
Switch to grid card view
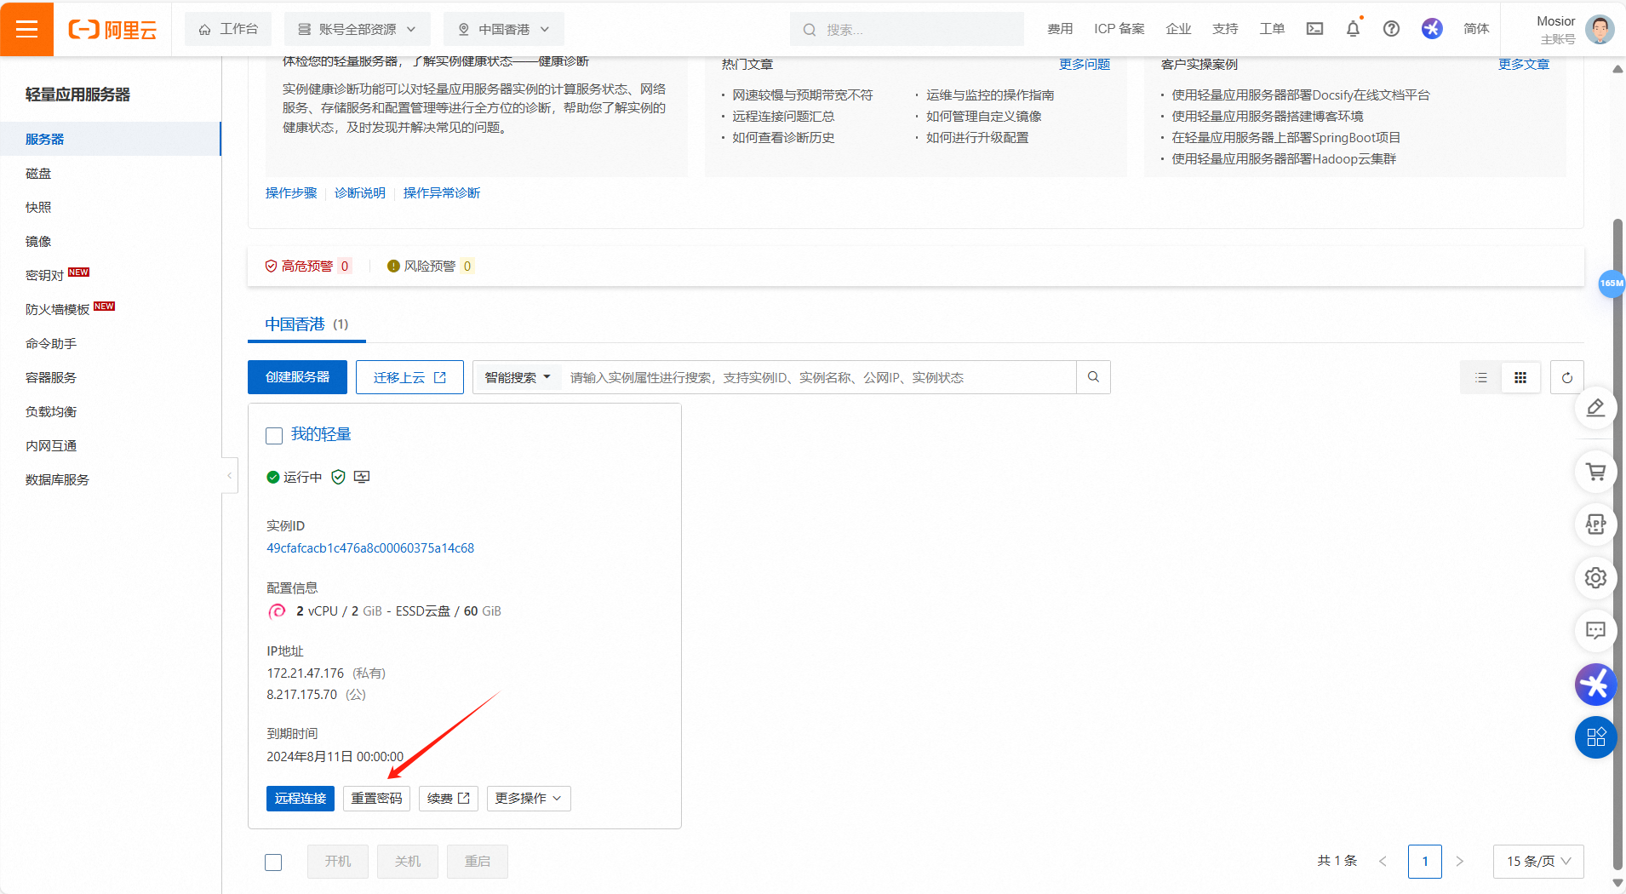click(1520, 377)
